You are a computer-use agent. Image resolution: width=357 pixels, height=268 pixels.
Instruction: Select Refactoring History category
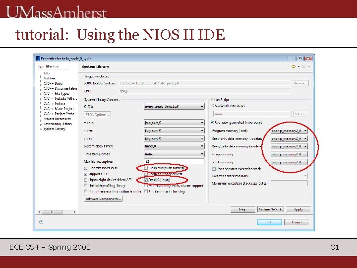[58, 124]
